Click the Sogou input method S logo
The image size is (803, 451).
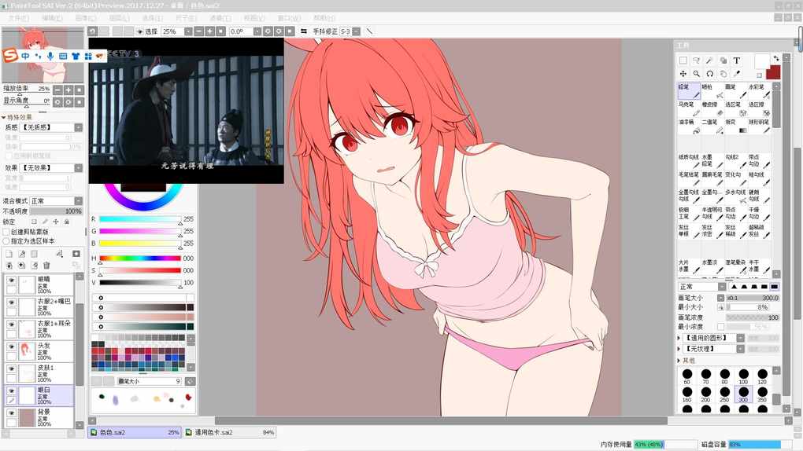(11, 55)
